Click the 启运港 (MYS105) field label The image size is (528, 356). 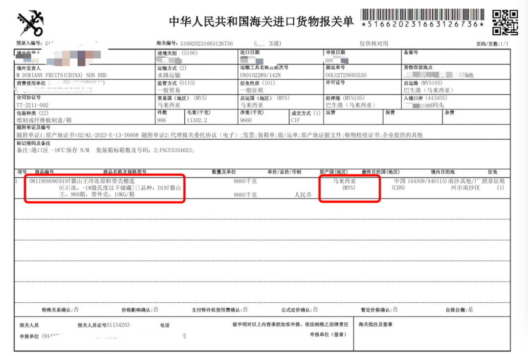coord(423,83)
